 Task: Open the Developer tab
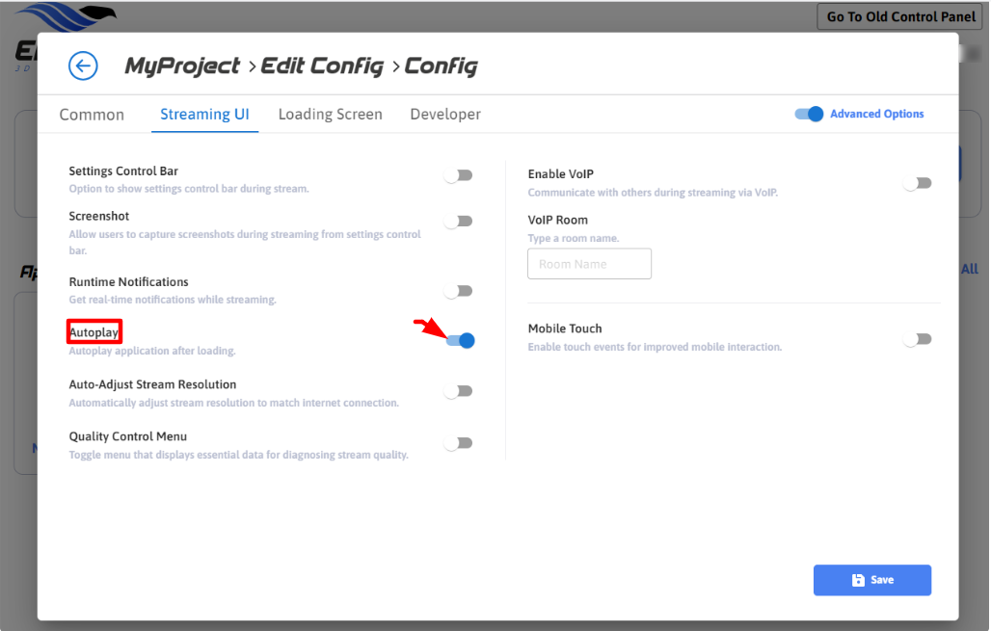(x=445, y=115)
